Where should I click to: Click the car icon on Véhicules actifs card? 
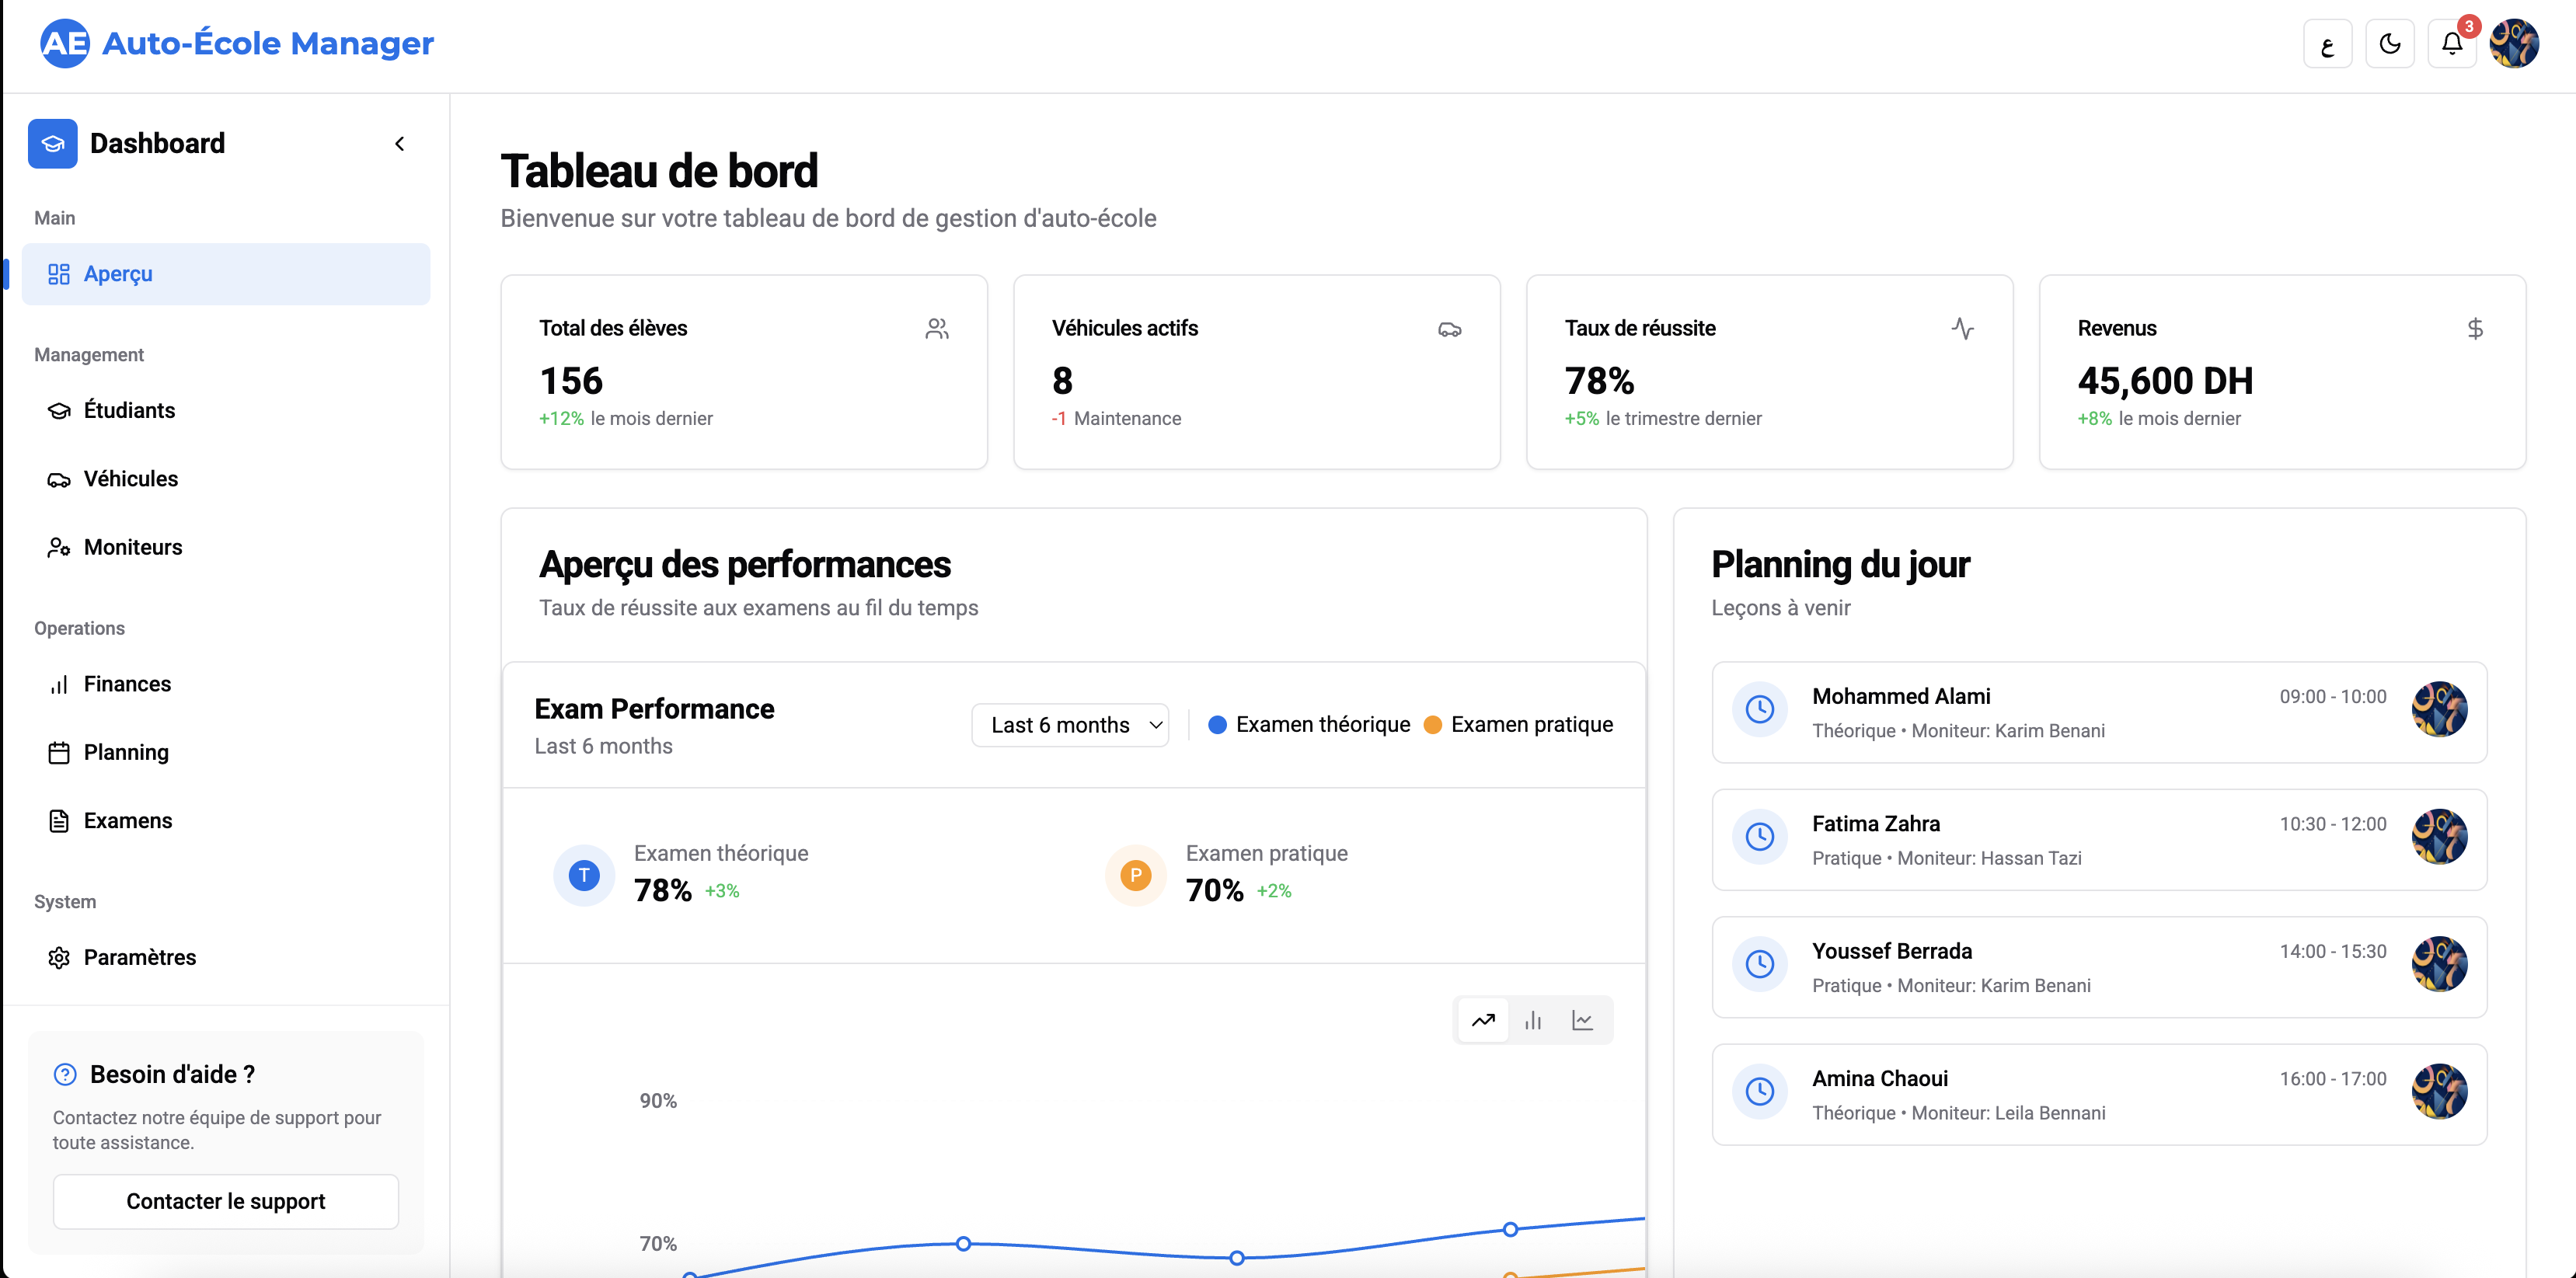click(x=1450, y=328)
